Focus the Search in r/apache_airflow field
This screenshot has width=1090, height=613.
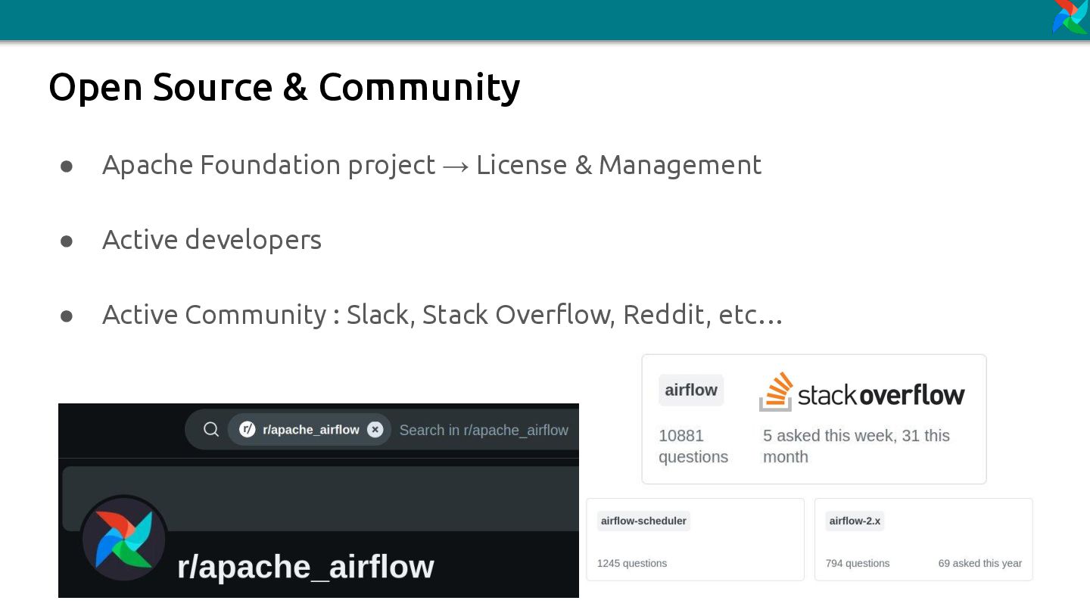(x=484, y=430)
